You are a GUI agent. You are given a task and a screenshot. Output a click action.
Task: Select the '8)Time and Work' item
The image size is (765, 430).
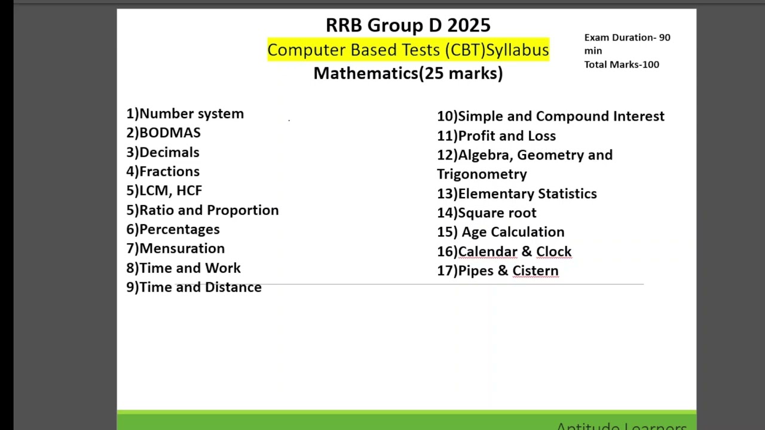tap(183, 268)
